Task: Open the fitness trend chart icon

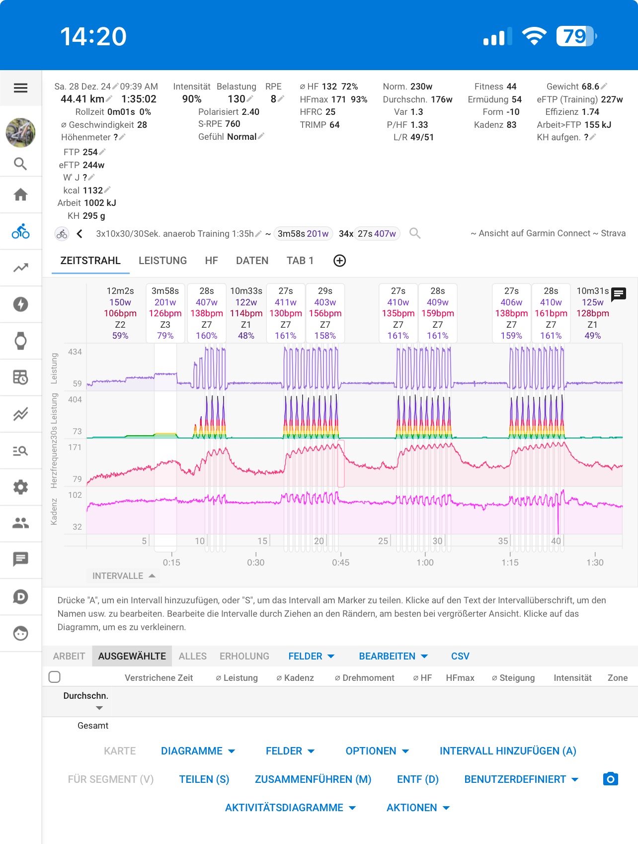Action: pos(20,268)
